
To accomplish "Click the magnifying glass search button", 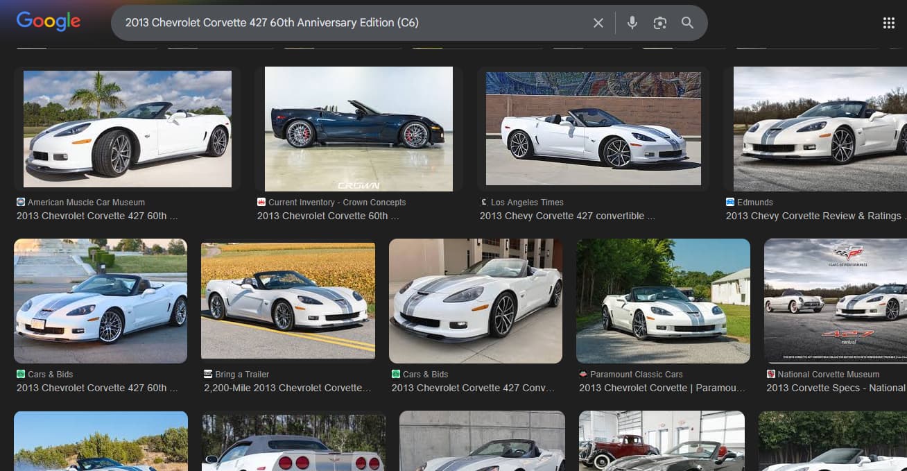I will pos(687,23).
